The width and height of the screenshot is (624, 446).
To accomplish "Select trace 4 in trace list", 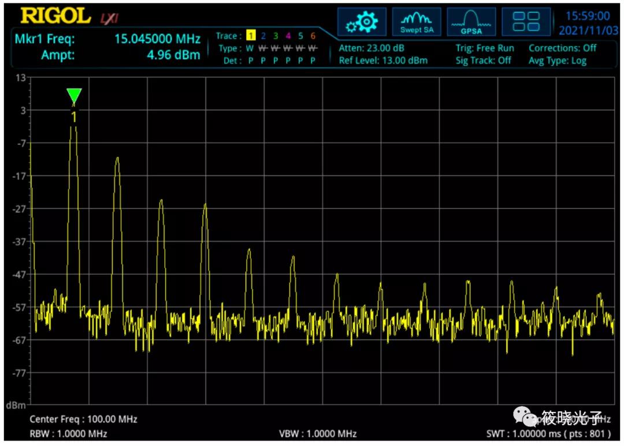I will (288, 36).
